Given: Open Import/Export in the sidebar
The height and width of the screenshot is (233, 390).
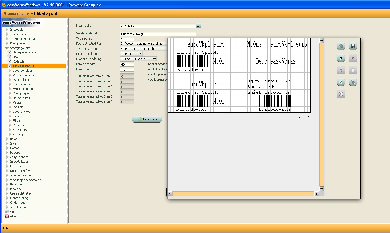Looking at the screenshot, I should click(20, 162).
